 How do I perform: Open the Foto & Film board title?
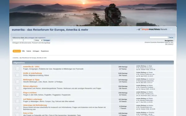(28, 113)
